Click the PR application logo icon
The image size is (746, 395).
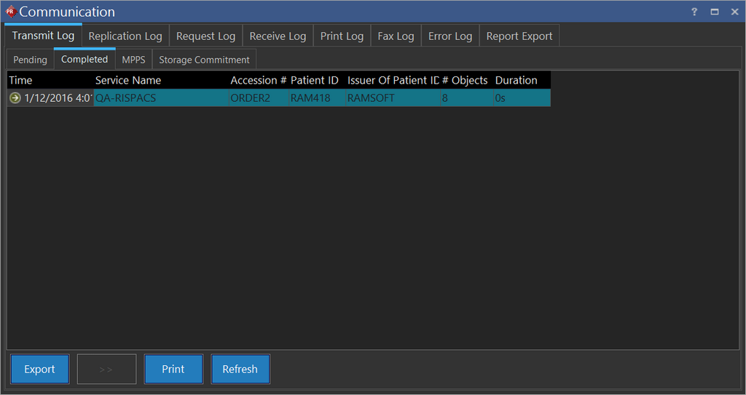click(10, 12)
